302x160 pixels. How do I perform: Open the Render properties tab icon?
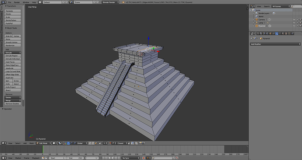click(x=258, y=34)
